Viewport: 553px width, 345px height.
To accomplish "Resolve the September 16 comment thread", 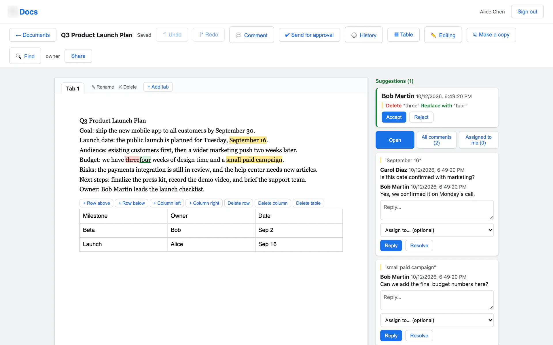I will (419, 246).
